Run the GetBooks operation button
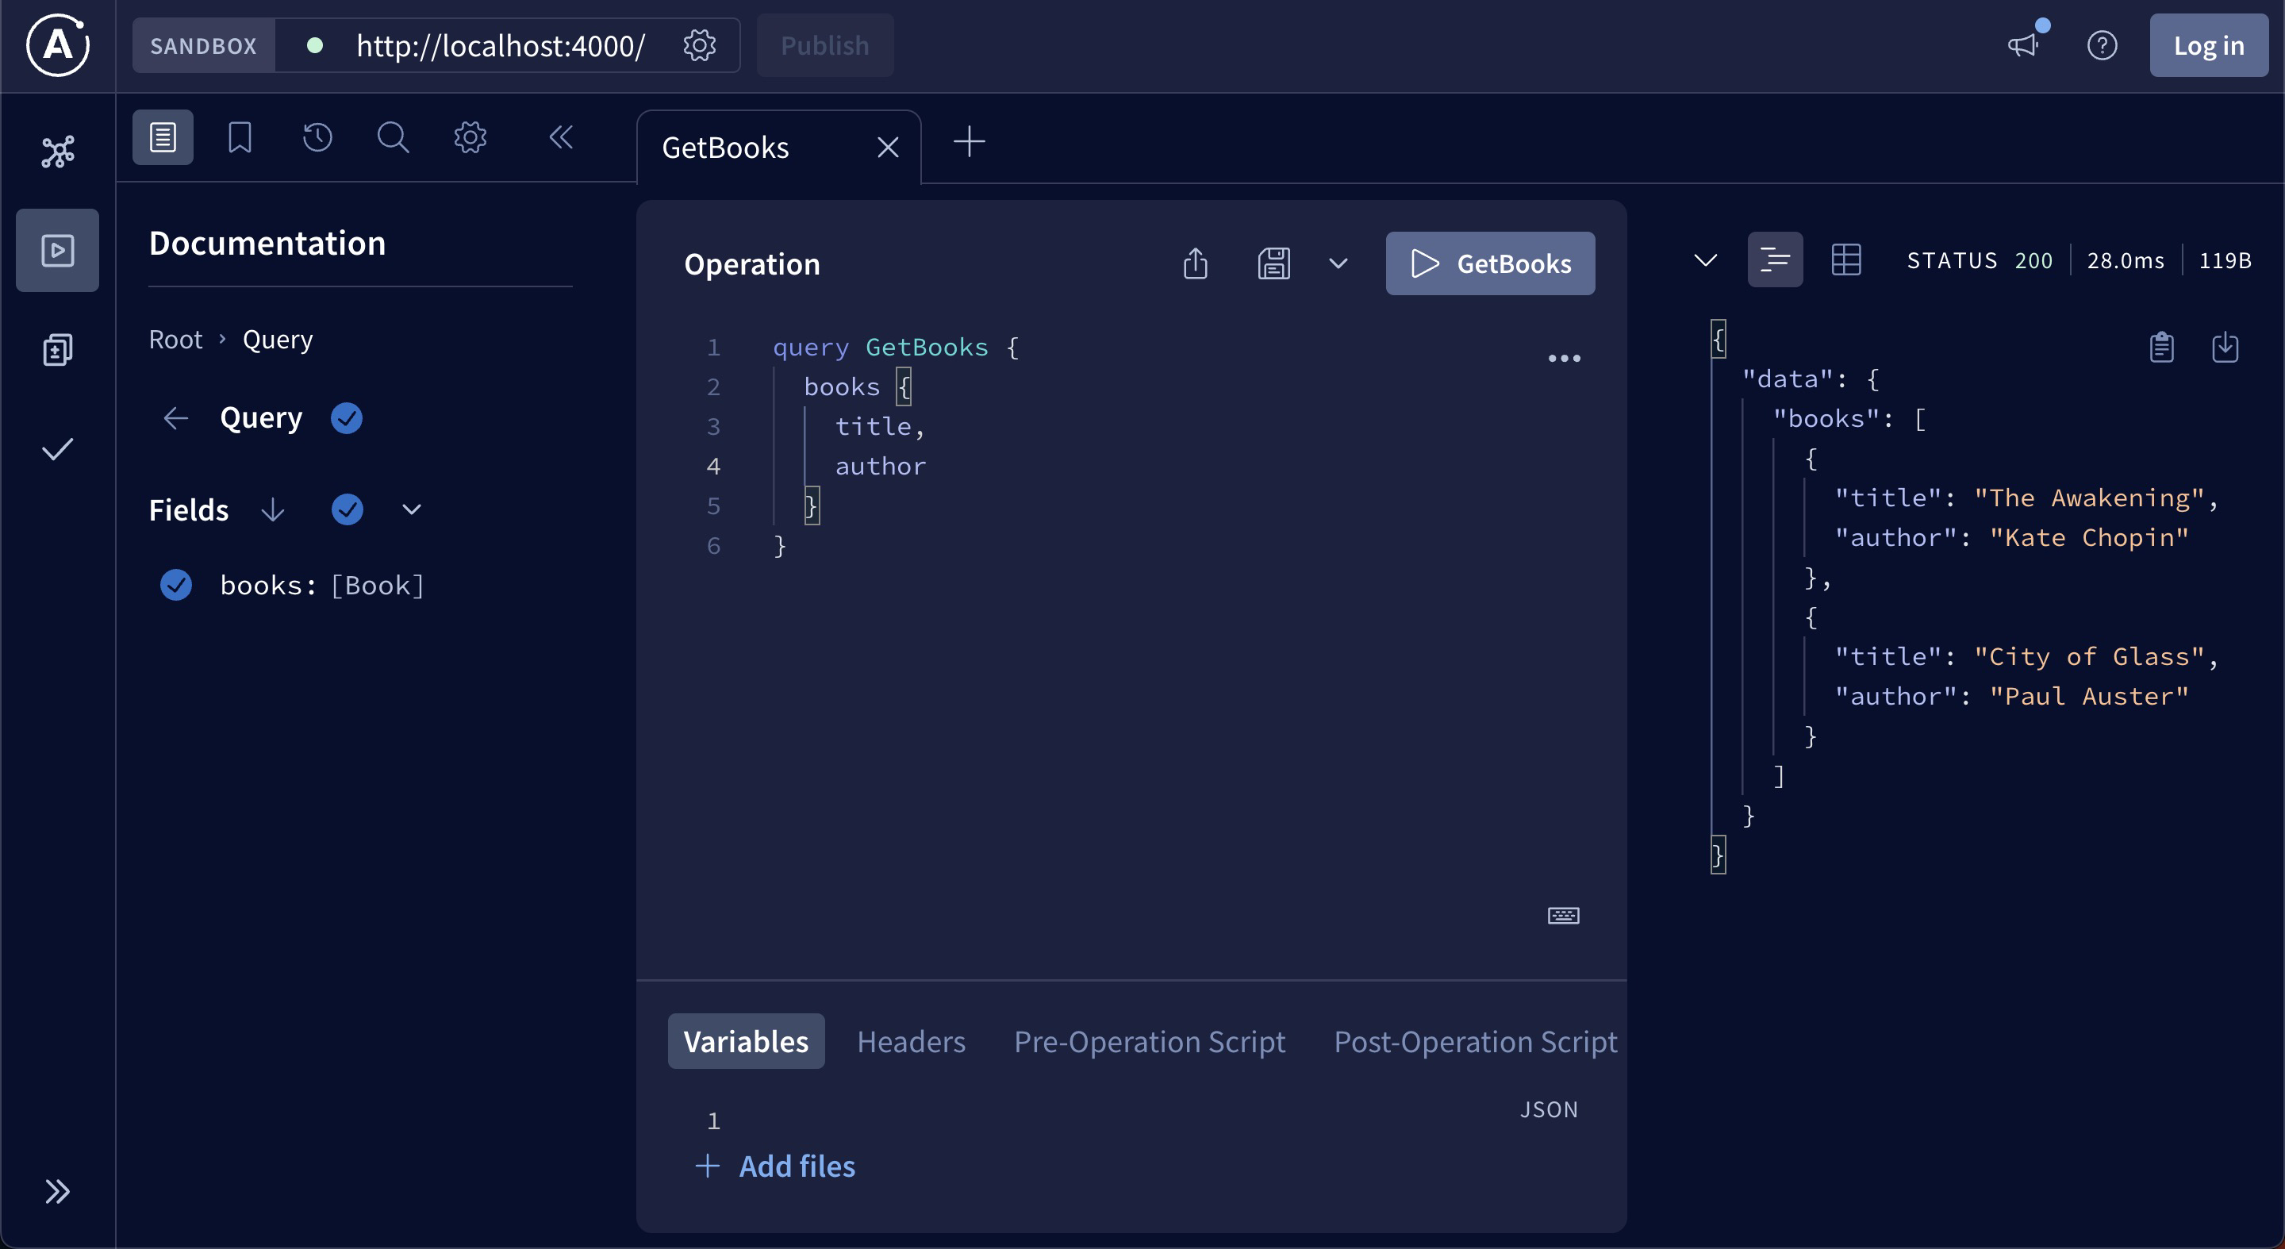Screen dimensions: 2285x1249 coord(1489,263)
